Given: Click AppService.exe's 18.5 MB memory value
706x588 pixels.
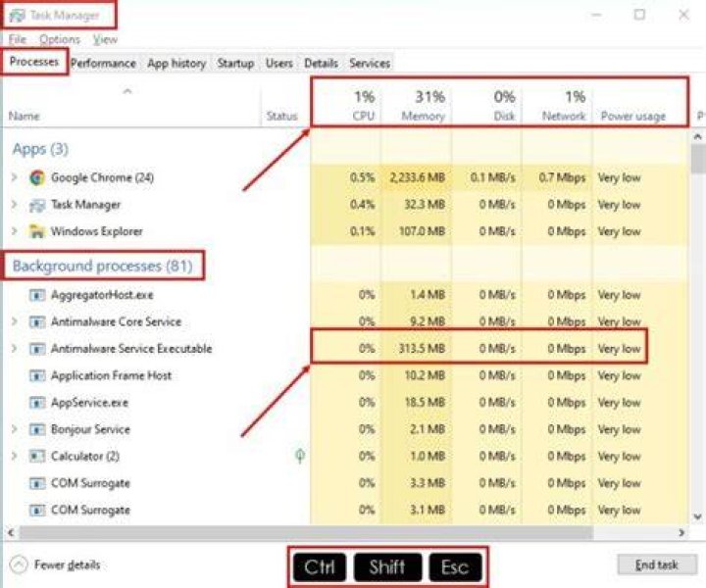Looking at the screenshot, I should [x=425, y=403].
